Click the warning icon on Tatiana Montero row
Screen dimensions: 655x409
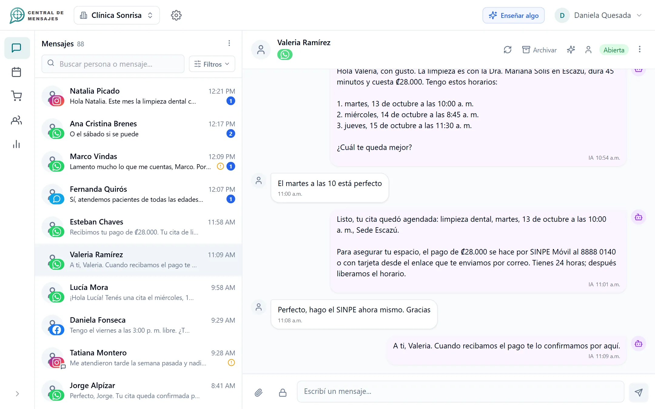click(231, 363)
